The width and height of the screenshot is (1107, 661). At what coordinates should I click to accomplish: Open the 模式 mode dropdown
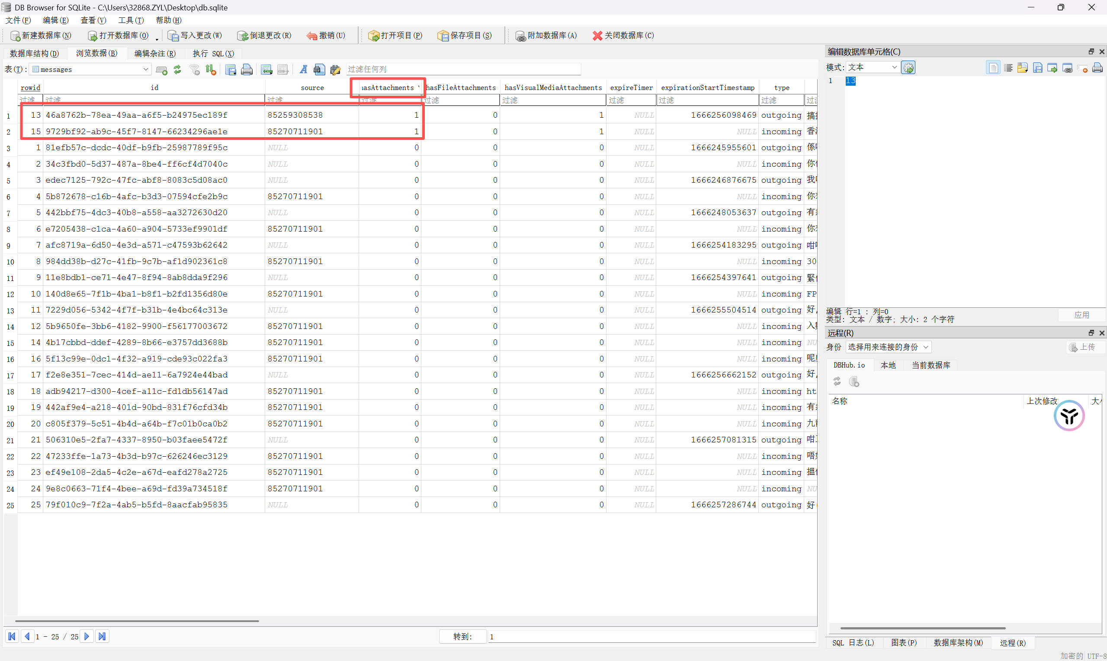872,67
